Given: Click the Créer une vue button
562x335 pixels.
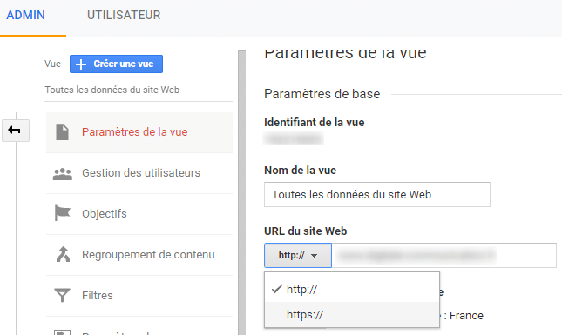Looking at the screenshot, I should [x=116, y=64].
